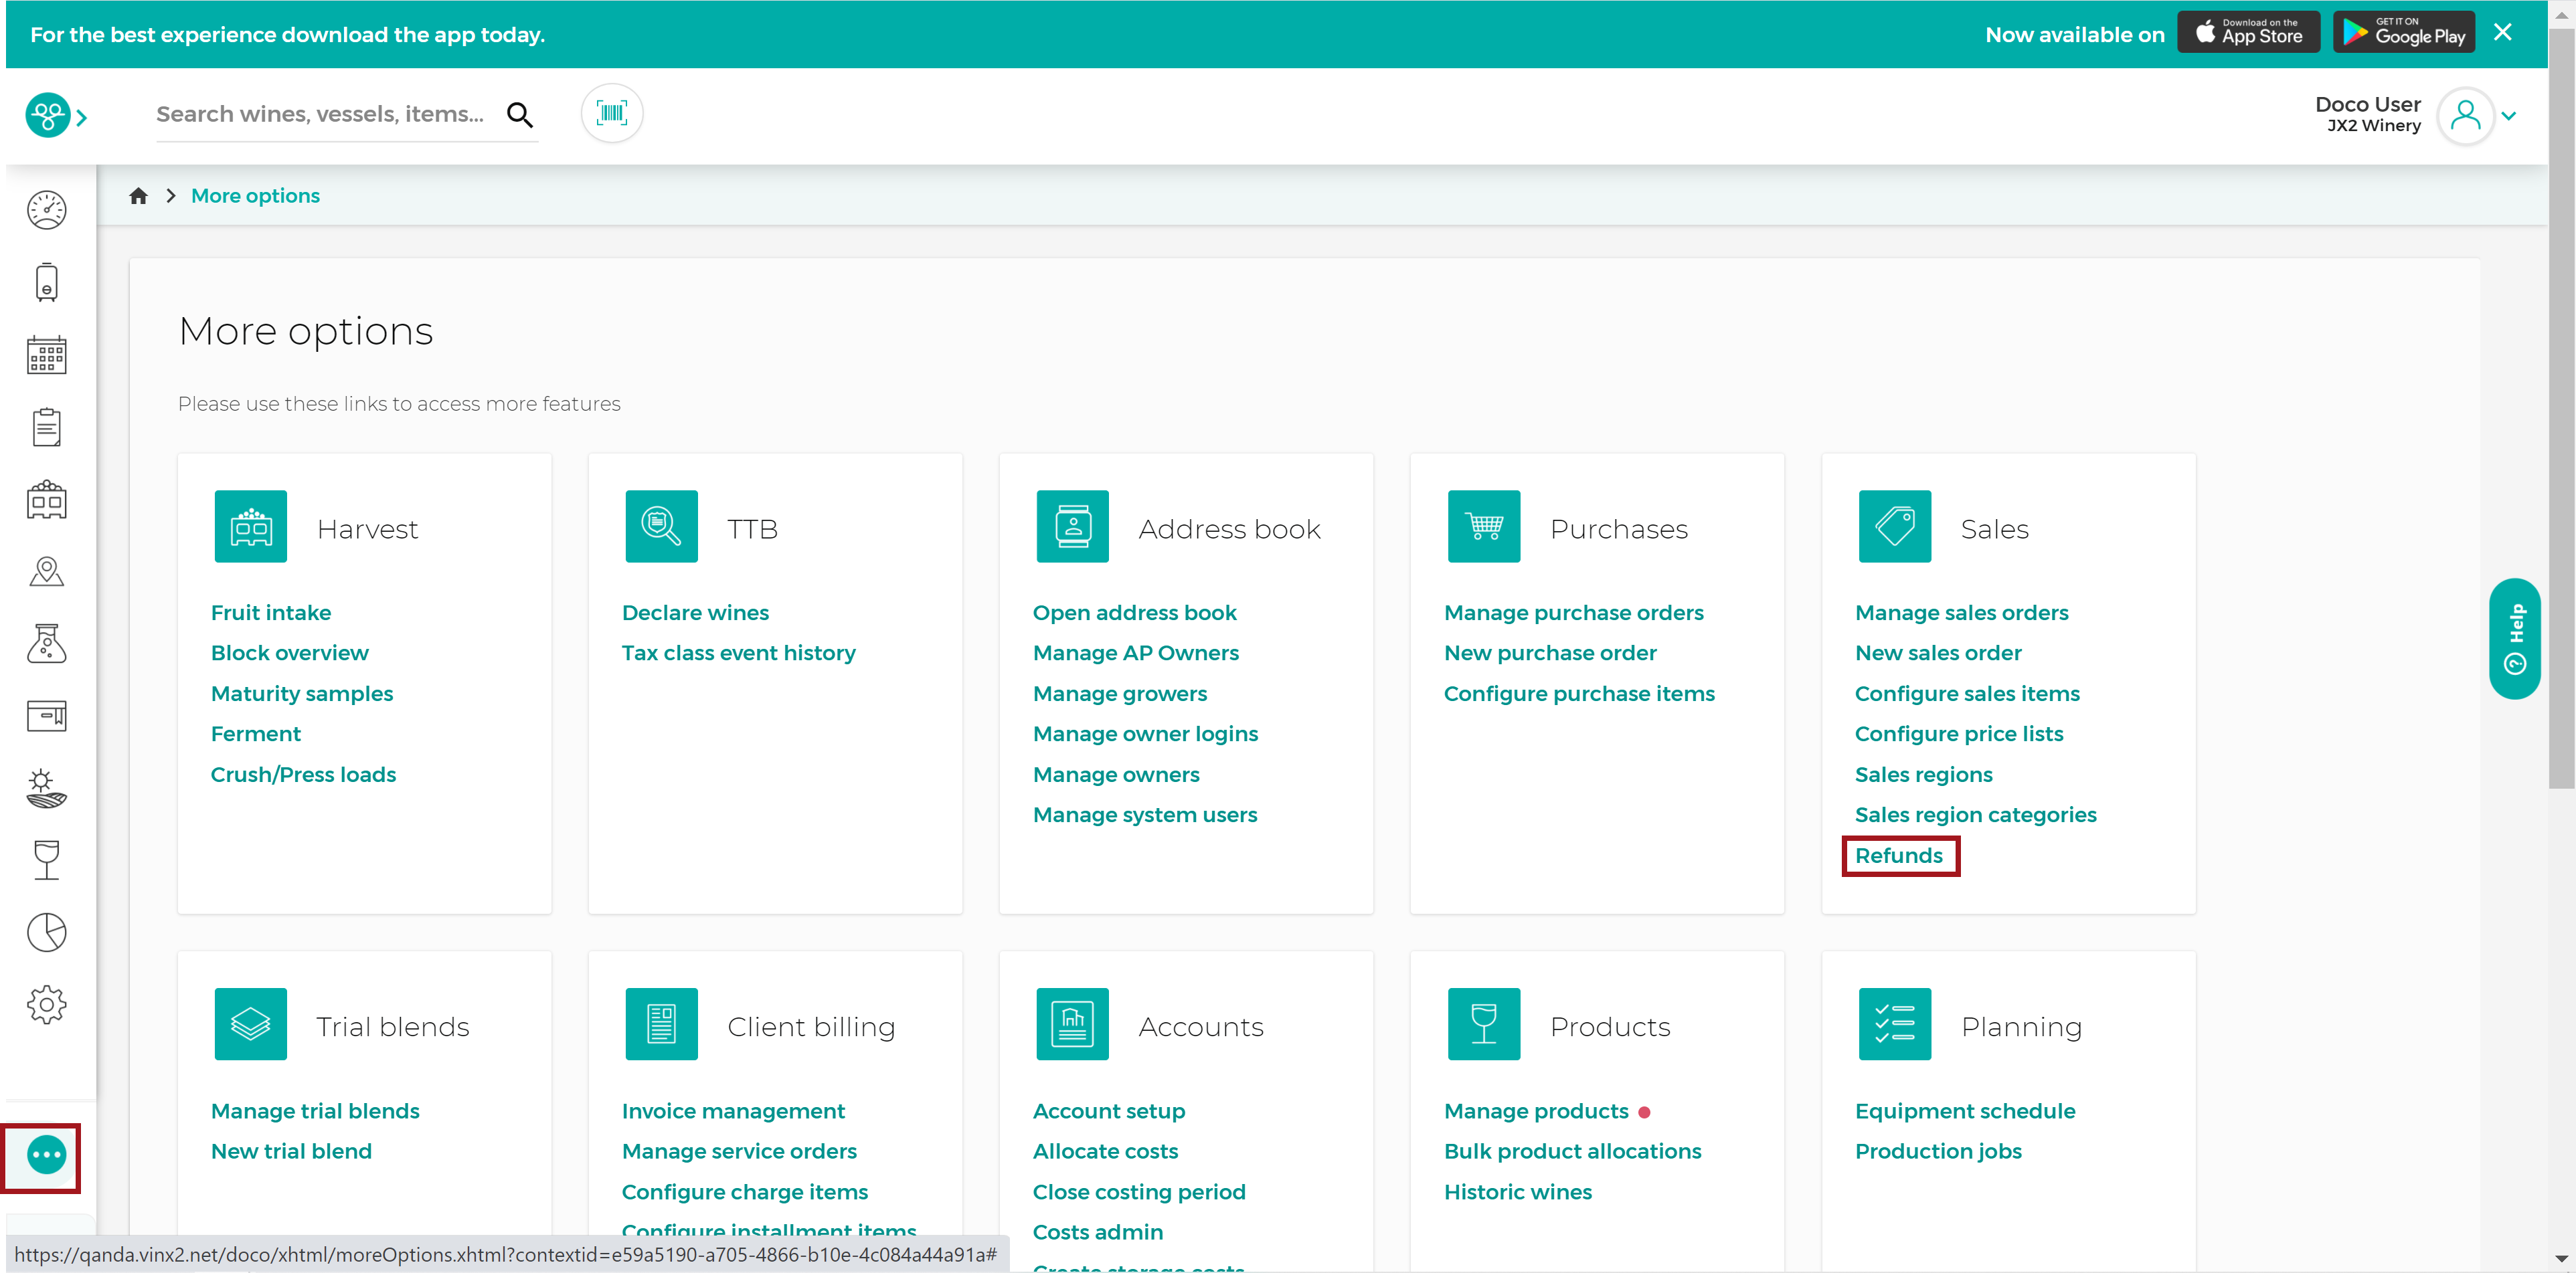Open the calendar icon in sidebar

[47, 355]
